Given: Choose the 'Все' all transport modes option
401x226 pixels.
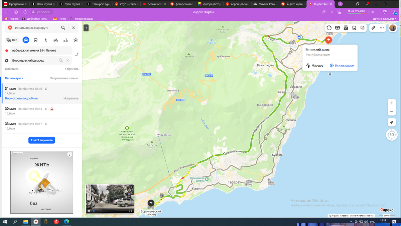Looking at the screenshot, I should pos(12,40).
